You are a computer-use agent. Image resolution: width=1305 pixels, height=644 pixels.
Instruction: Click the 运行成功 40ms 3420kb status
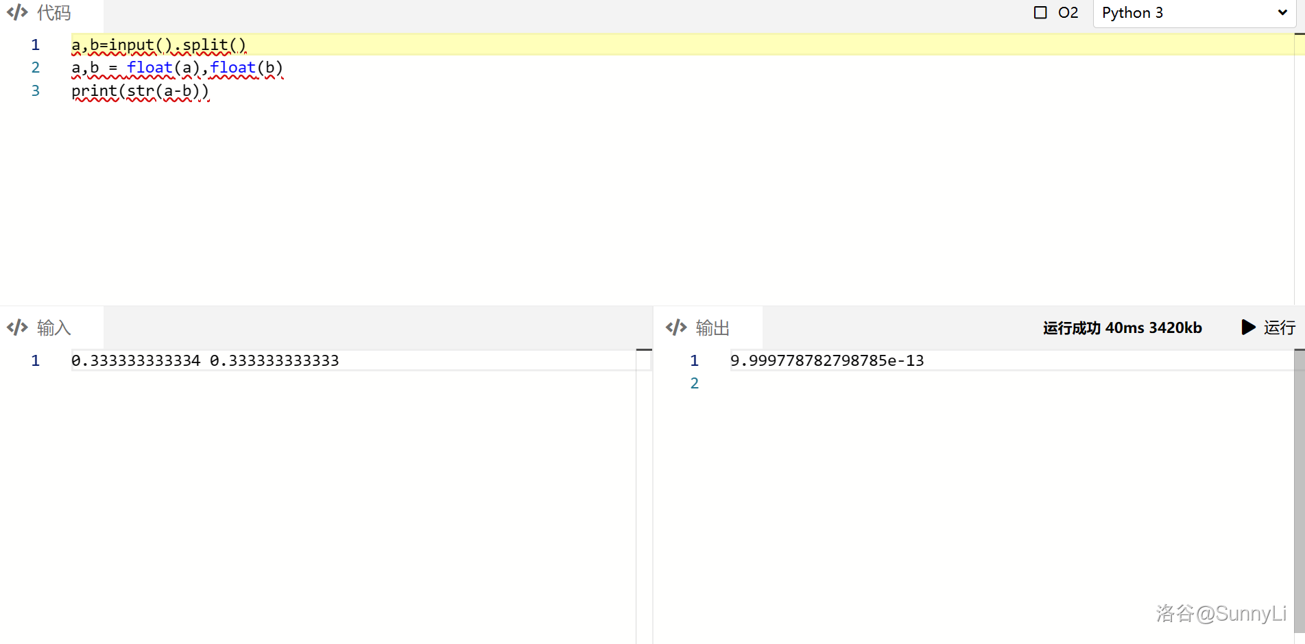click(x=1122, y=327)
